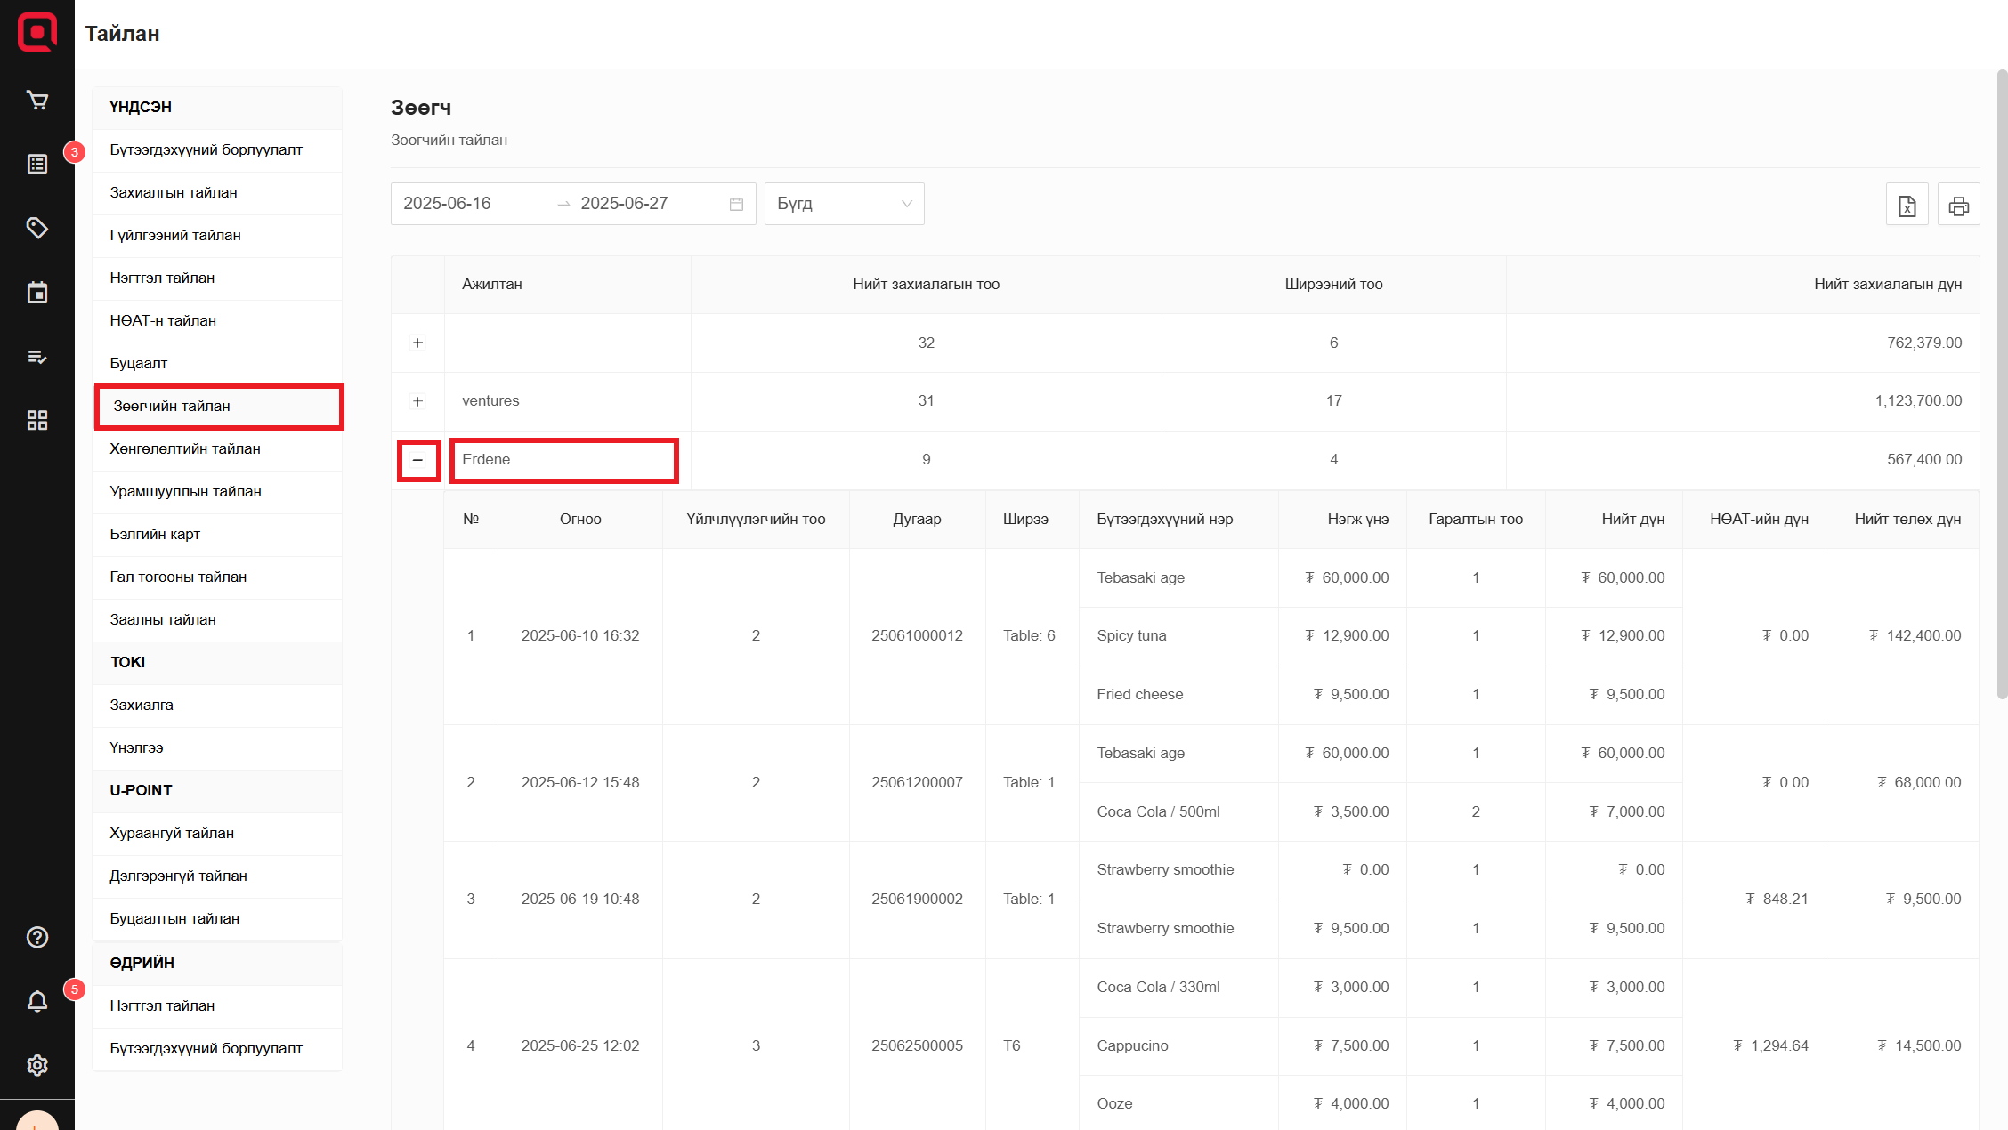2008x1130 pixels.
Task: Open the orders list icon with badge
Action: (36, 165)
